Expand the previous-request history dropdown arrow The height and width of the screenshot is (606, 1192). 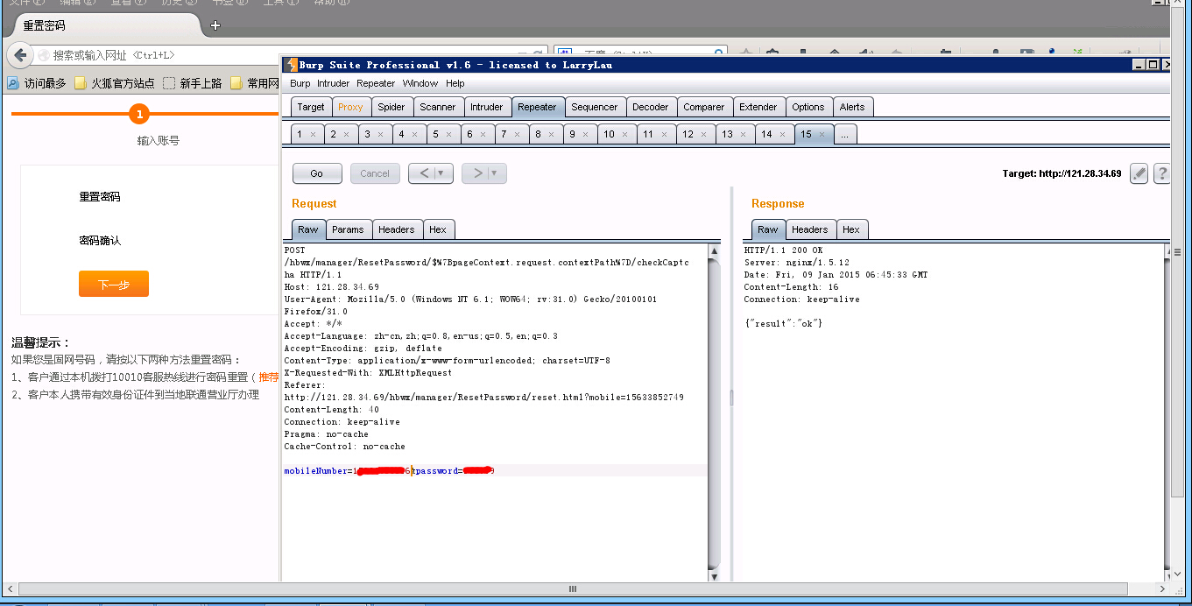tap(441, 173)
